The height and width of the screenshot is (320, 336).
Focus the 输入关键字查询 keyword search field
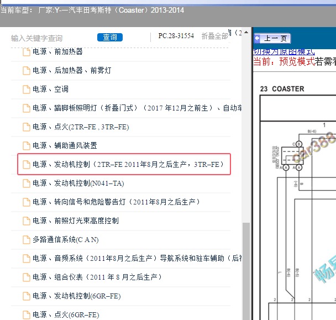(x=36, y=38)
